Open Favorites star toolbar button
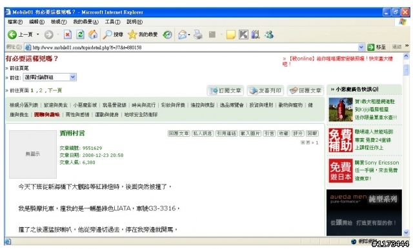The height and width of the screenshot is (249, 413). 143,34
